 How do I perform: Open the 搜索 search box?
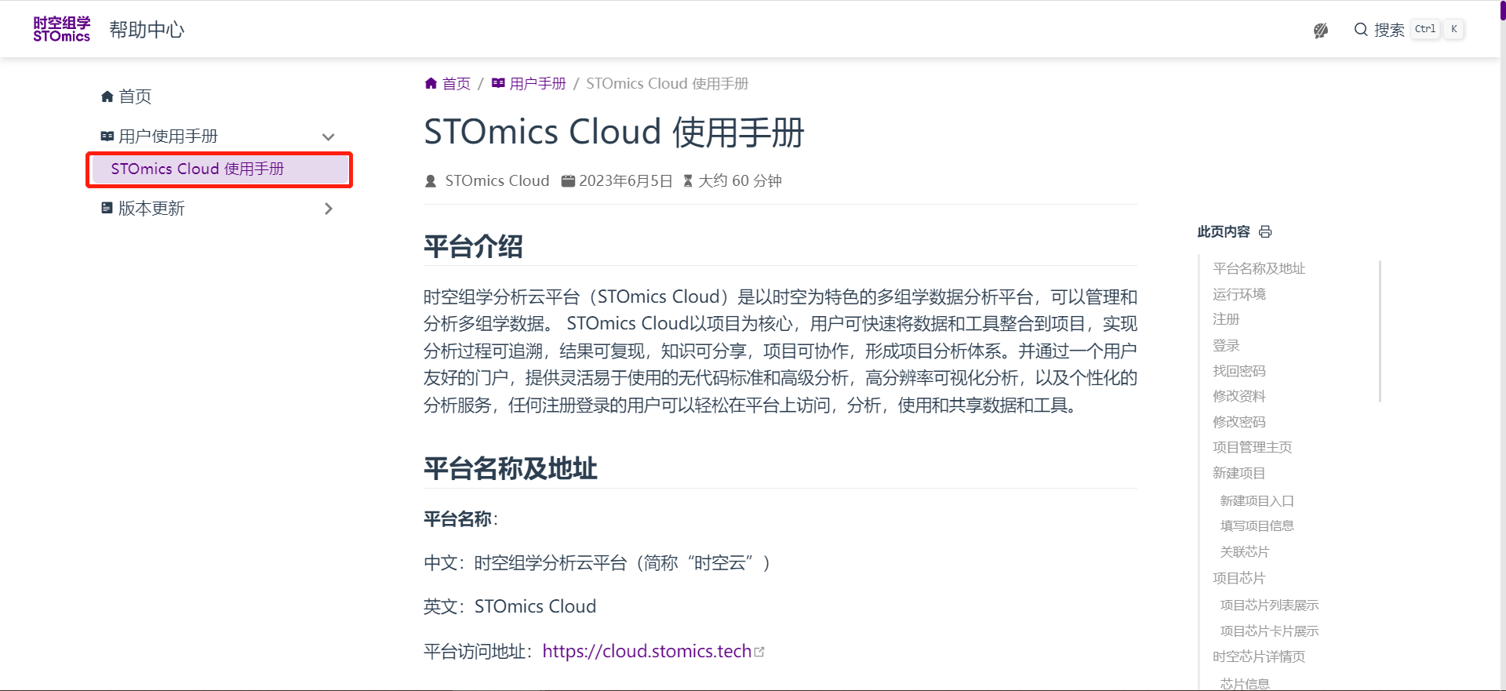coord(1409,30)
